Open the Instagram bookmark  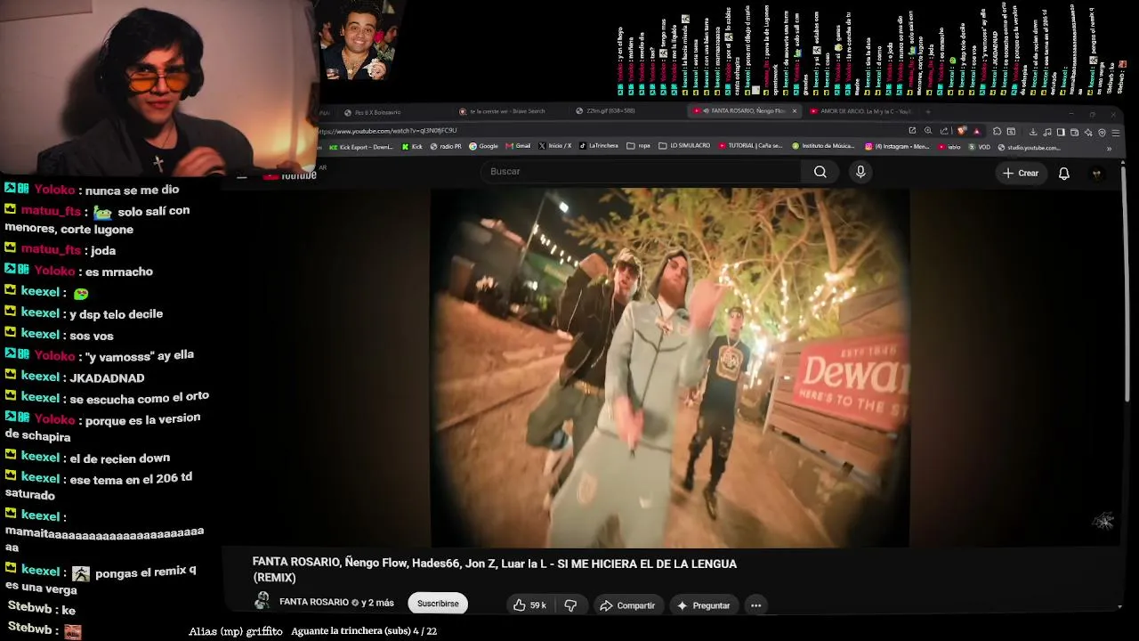(897, 146)
